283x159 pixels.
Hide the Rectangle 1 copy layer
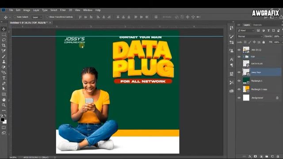tap(239, 89)
